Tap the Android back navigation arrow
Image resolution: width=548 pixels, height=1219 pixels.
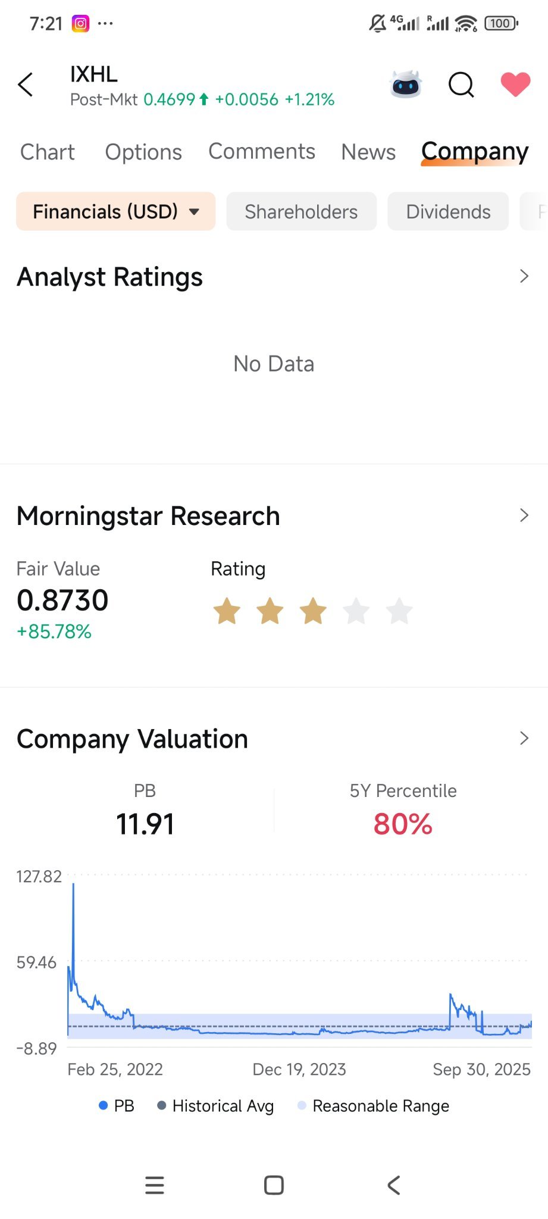[x=394, y=1185]
